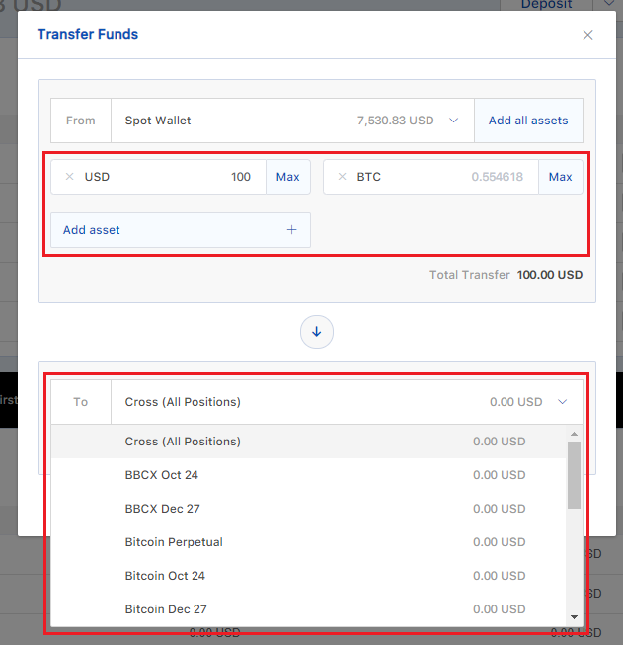Expand the Spot Wallet source dropdown

tap(454, 121)
